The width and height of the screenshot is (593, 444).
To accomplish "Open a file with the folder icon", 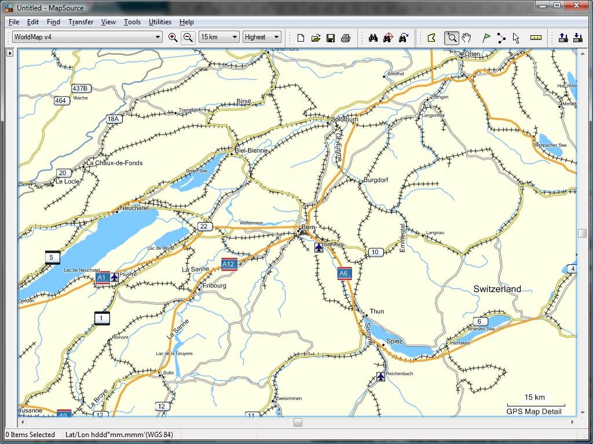I will [x=316, y=38].
